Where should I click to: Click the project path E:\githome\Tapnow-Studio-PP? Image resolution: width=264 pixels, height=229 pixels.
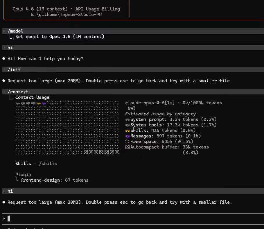coord(66,15)
